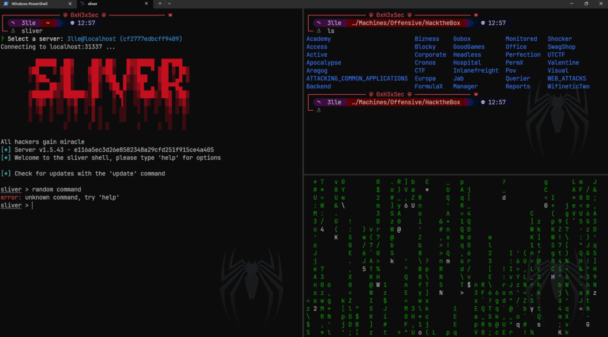Click the 'random command' entered text
This screenshot has width=608, height=337.
[56, 190]
